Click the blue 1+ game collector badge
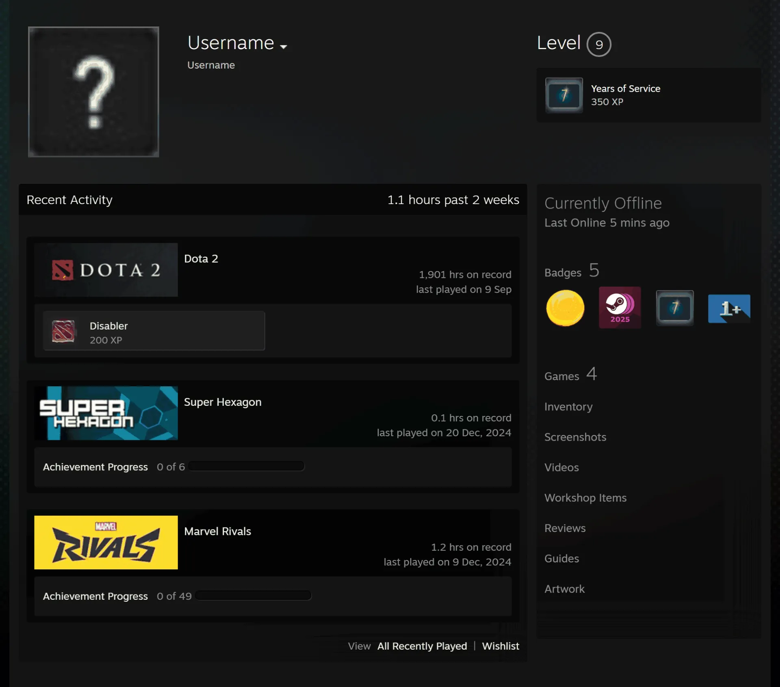 [729, 308]
